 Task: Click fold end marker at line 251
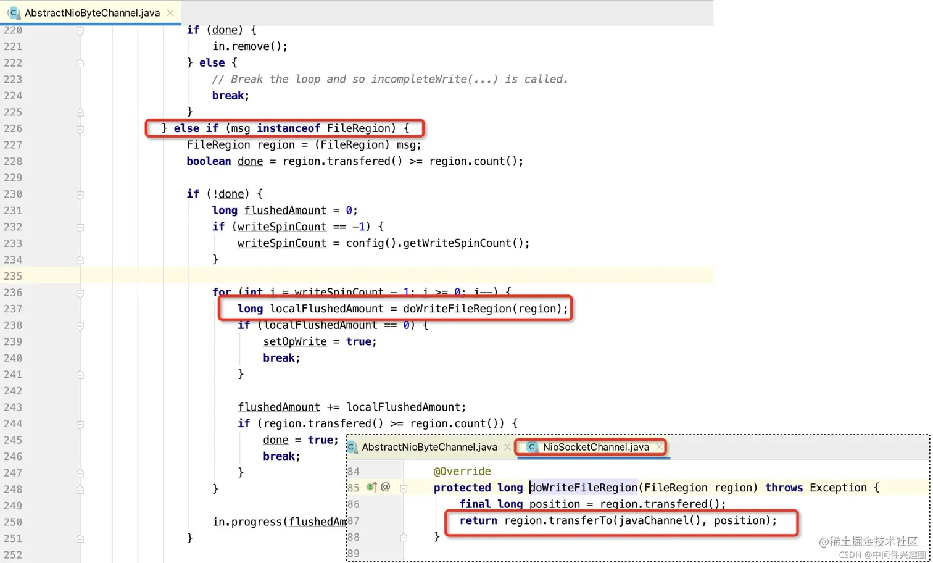pos(80,539)
